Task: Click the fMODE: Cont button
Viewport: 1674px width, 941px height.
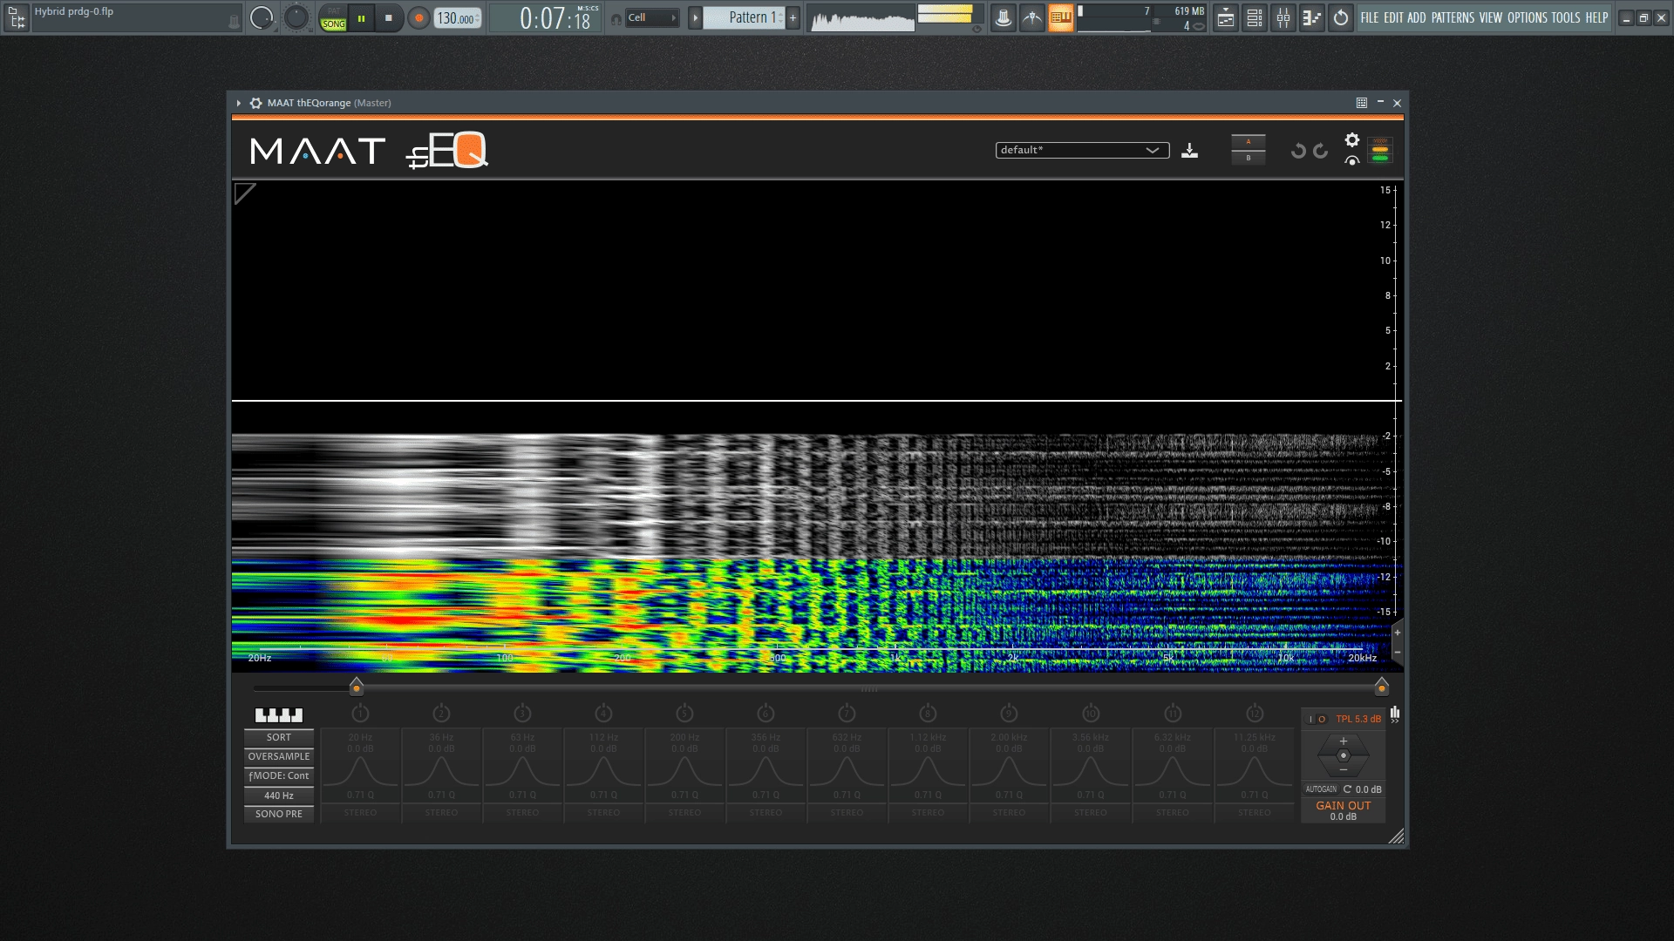Action: pos(279,775)
